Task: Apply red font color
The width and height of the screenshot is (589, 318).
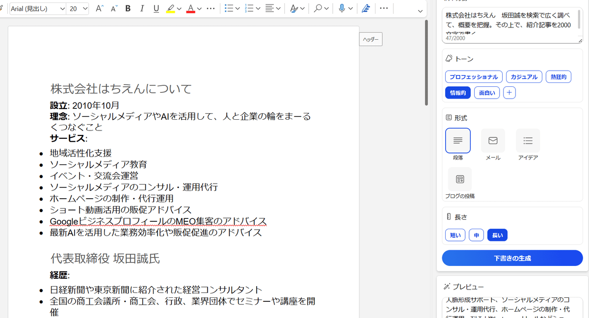Action: tap(190, 9)
